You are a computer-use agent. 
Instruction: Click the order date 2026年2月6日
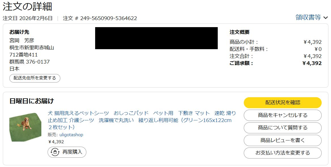(36, 18)
